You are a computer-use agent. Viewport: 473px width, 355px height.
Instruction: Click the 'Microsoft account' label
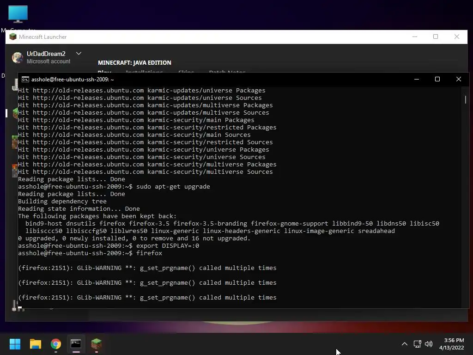tap(49, 61)
